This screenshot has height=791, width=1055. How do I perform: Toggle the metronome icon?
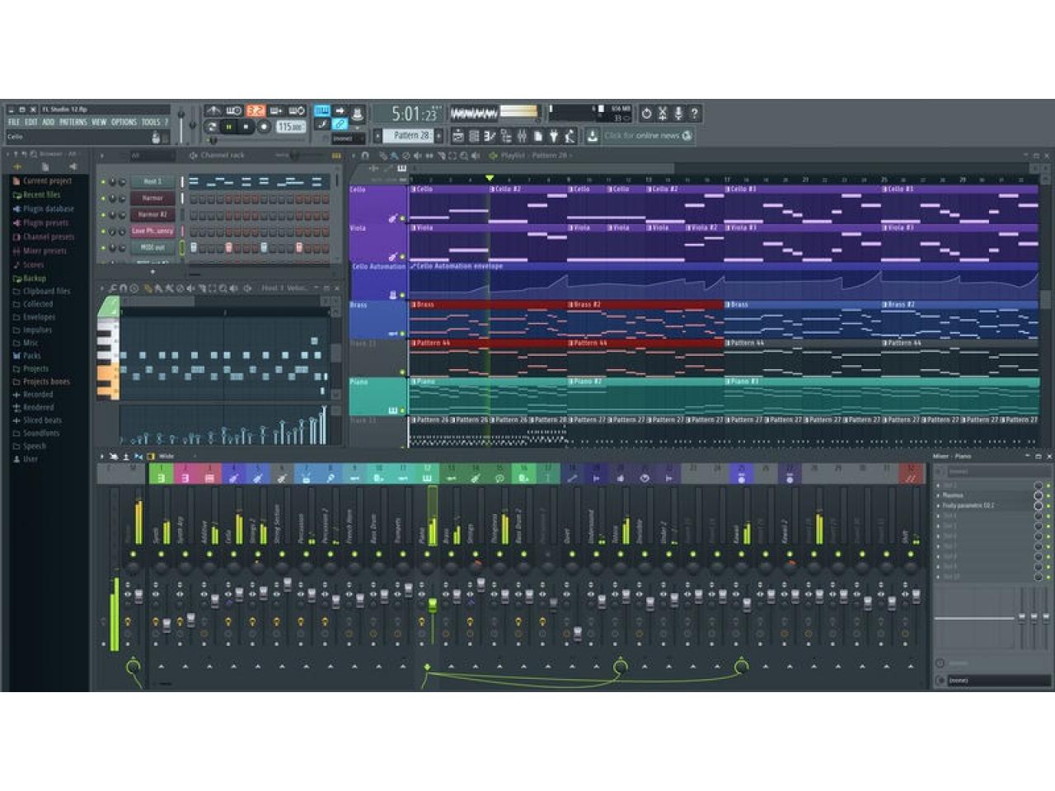213,110
